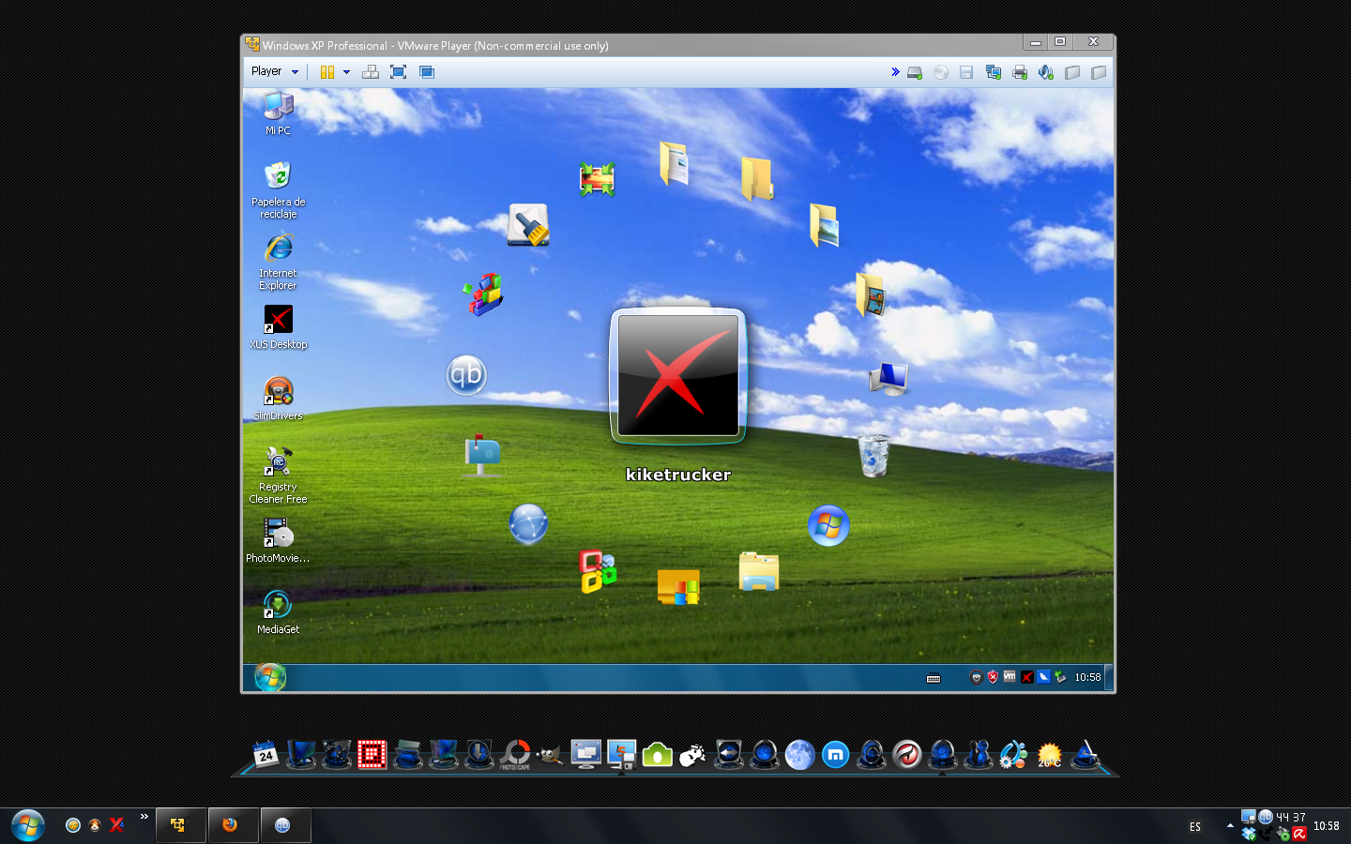The image size is (1351, 844).
Task: Click the recycle bin in the circular dock
Action: 873,455
